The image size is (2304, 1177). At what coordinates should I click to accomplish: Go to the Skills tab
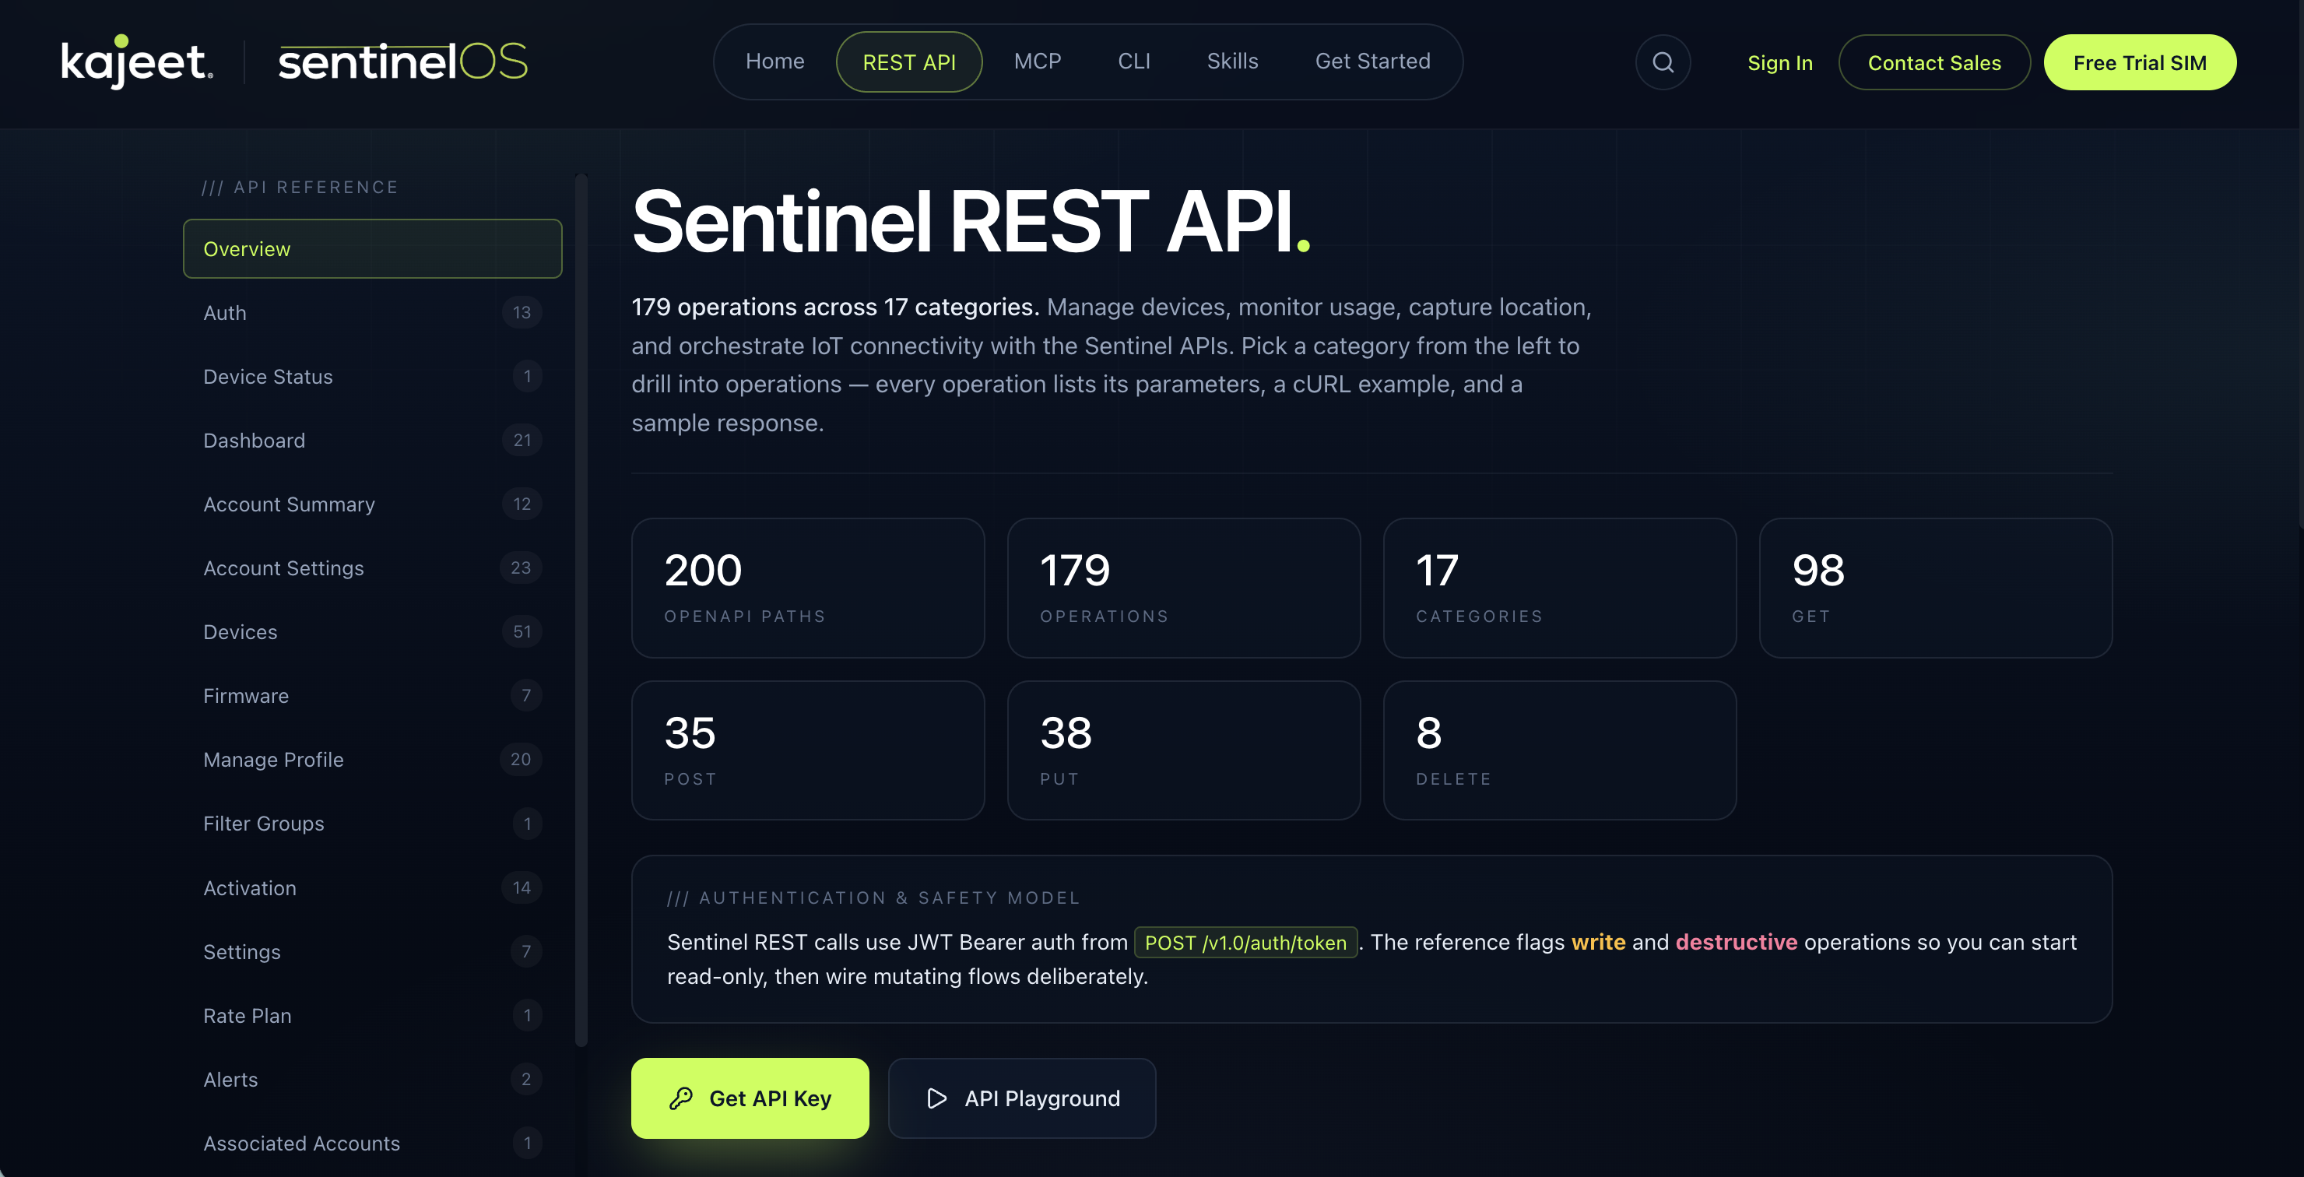(x=1231, y=61)
